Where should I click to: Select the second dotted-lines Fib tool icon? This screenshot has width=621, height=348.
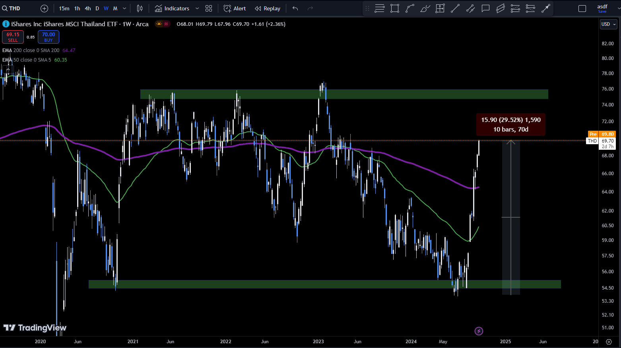click(x=530, y=8)
